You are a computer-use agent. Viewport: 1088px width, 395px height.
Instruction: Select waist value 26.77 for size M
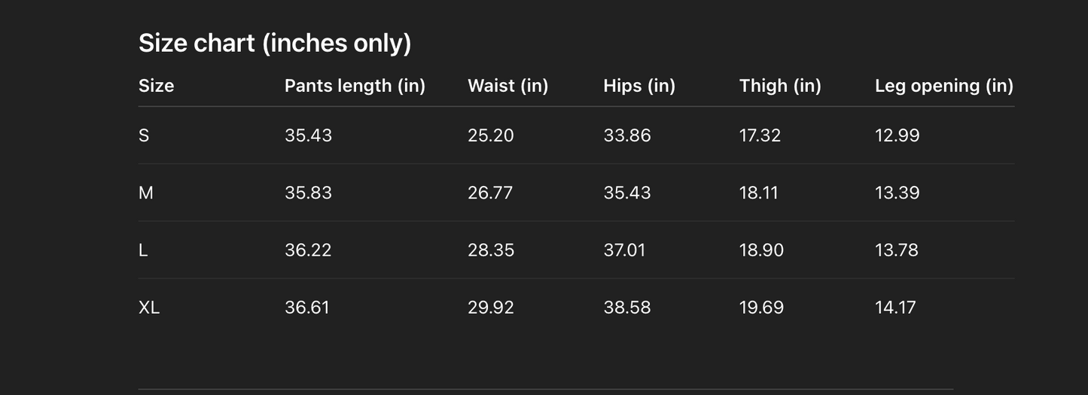click(x=490, y=193)
